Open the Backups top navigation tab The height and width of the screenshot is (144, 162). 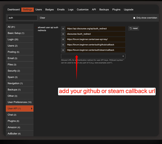[x=104, y=10]
